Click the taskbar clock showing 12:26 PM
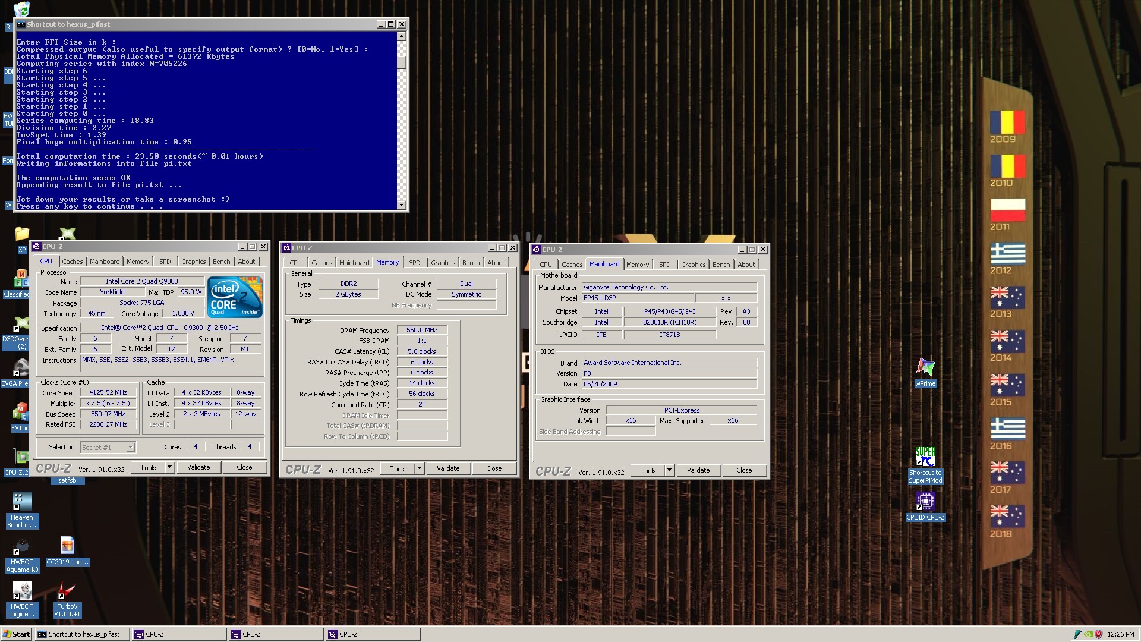The width and height of the screenshot is (1141, 642). (1120, 634)
